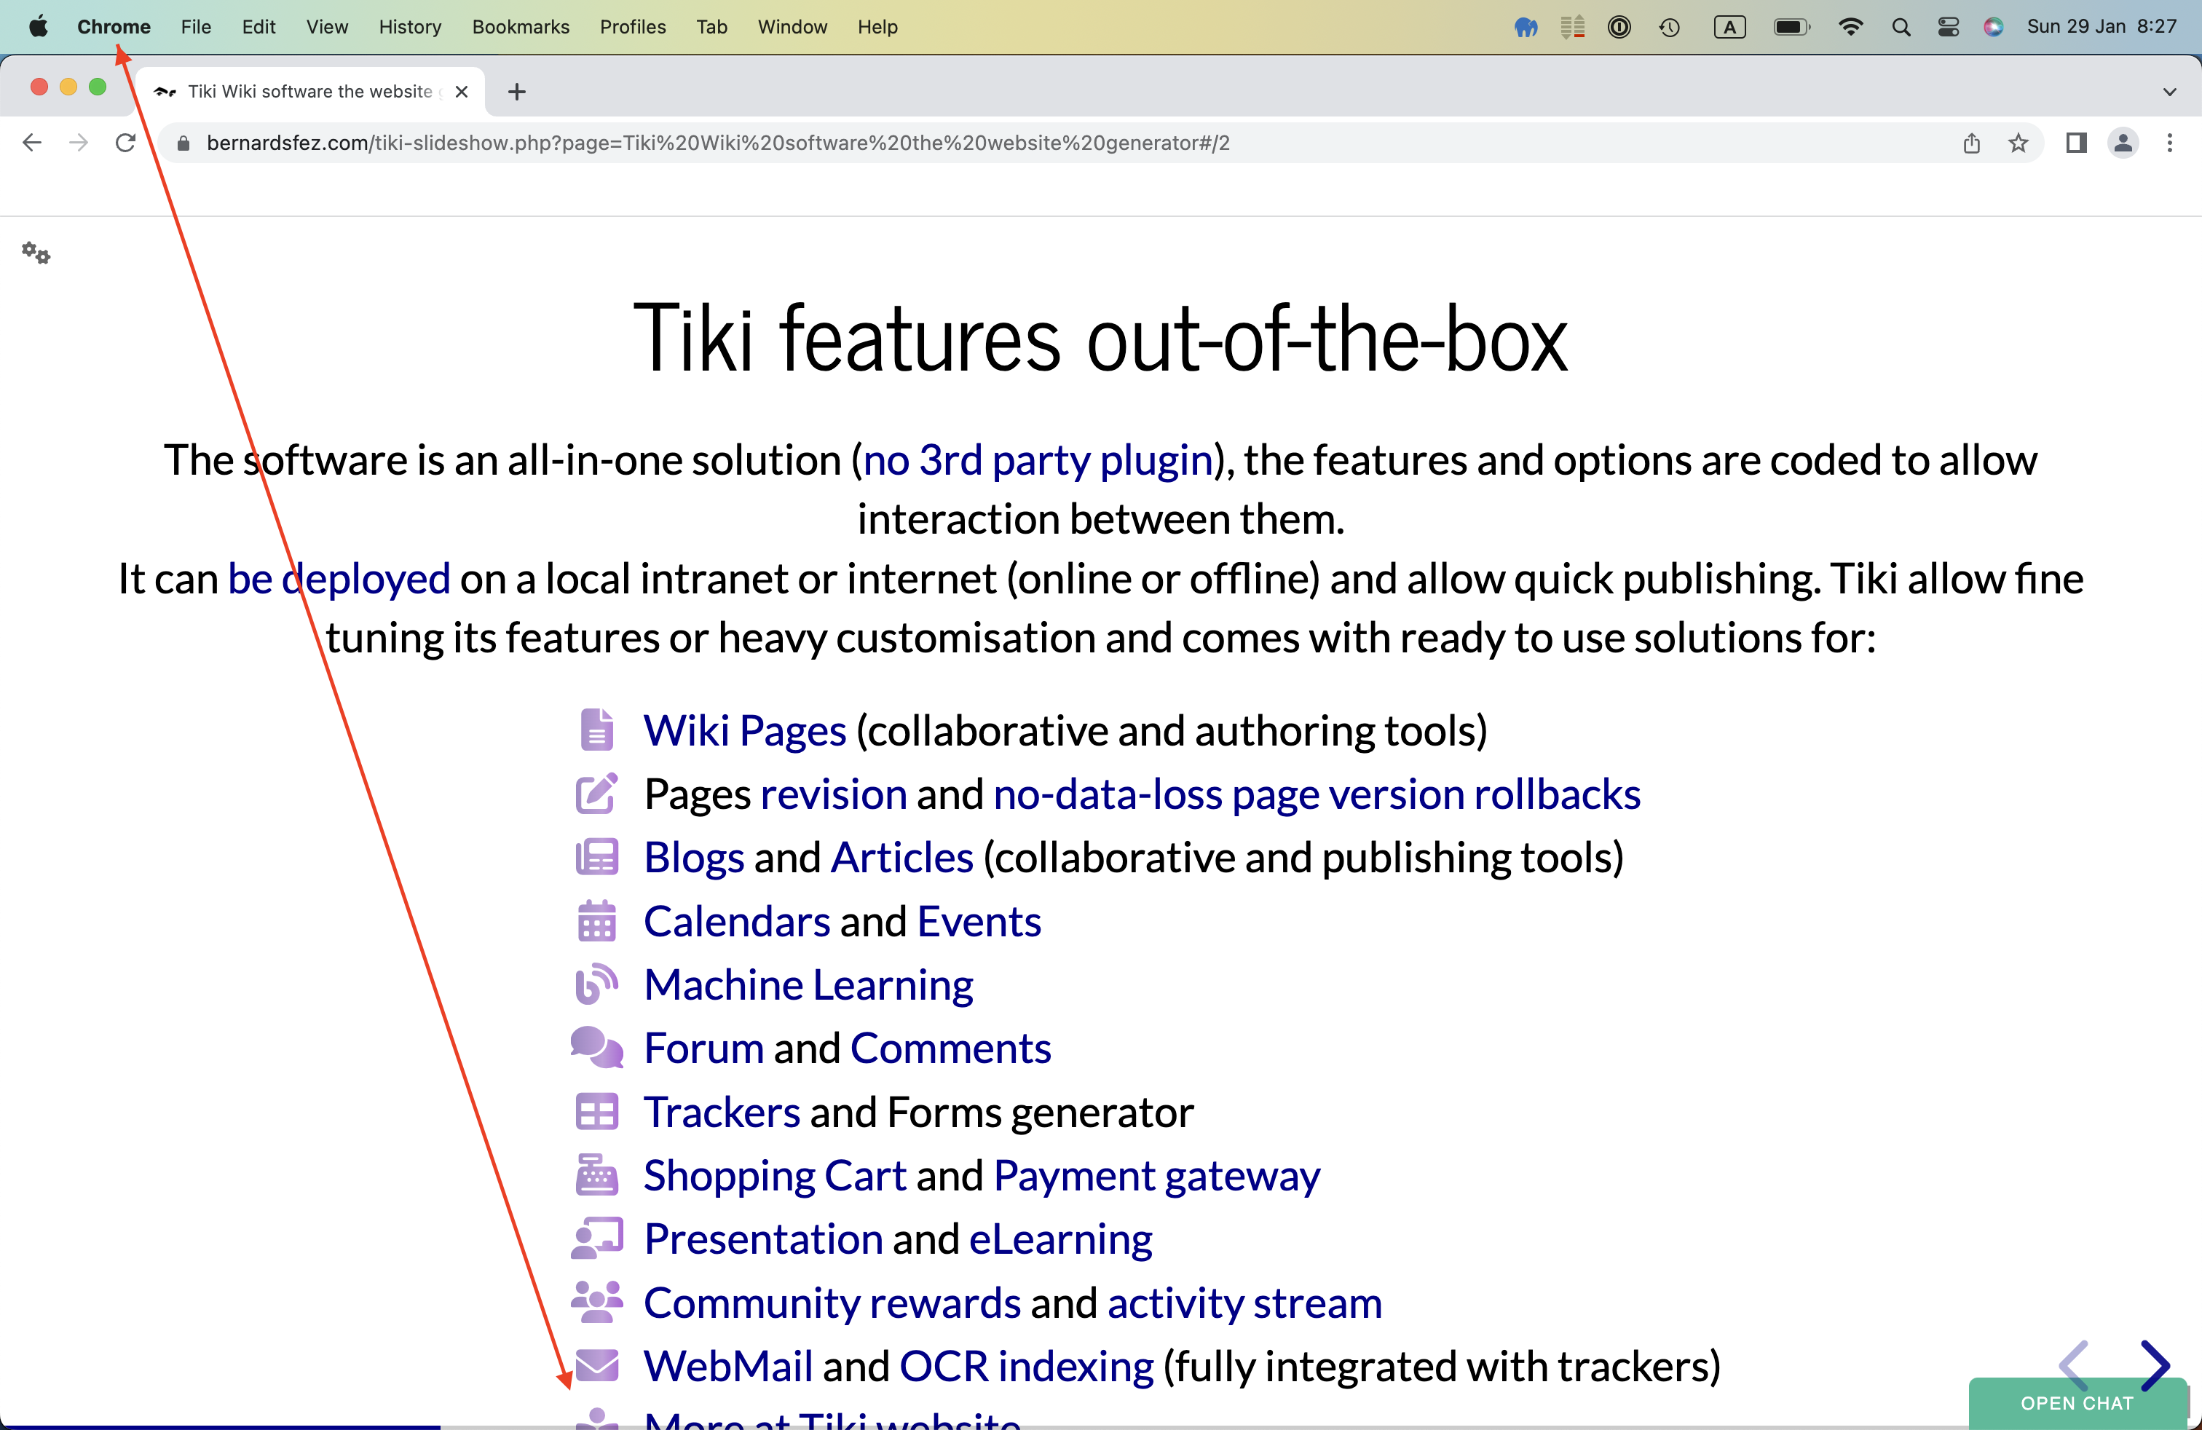2202x1430 pixels.
Task: Open Time Machine menu bar icon
Action: (1670, 27)
